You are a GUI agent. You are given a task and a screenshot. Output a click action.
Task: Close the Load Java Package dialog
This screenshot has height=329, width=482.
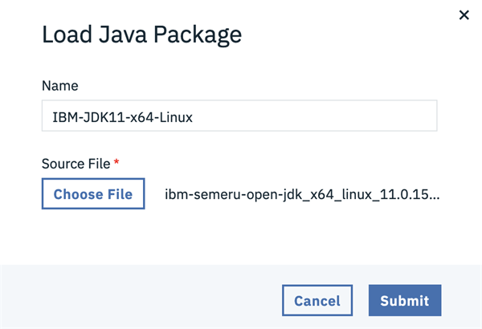(464, 14)
